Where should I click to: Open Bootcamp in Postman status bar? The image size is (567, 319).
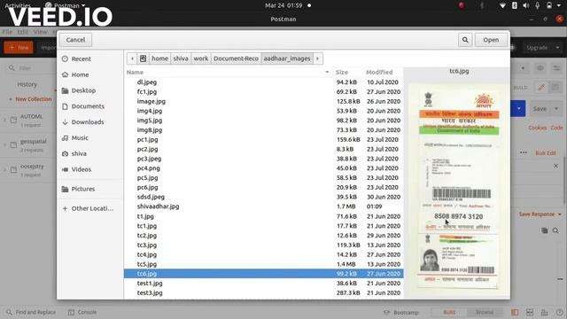[x=400, y=312]
